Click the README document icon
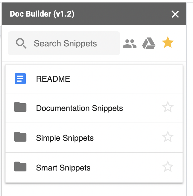Viewport: 193px width, 196px height. (x=20, y=79)
